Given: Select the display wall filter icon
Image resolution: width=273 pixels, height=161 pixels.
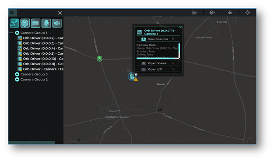Looking at the screenshot, I should pos(35,23).
